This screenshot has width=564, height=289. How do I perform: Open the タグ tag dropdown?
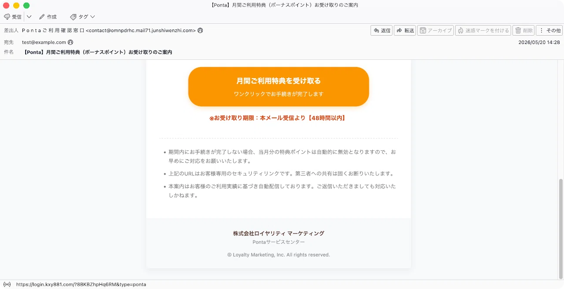(x=82, y=17)
